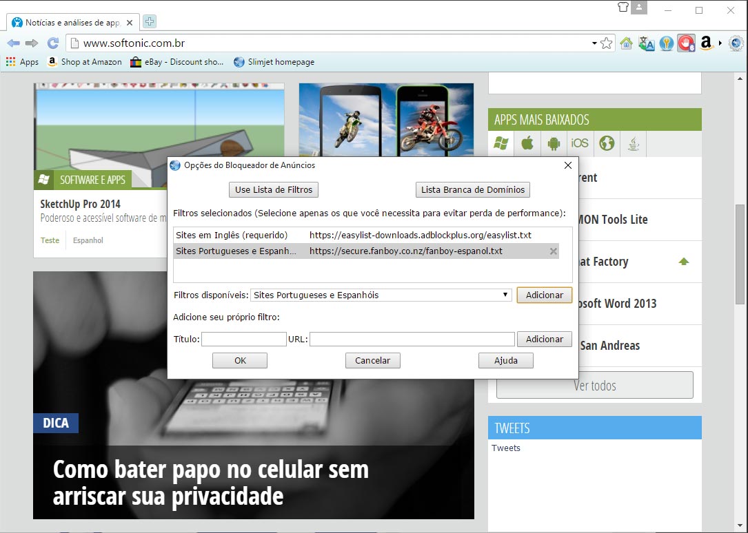Go back with the browser back arrow
The width and height of the screenshot is (748, 533).
pyautogui.click(x=13, y=43)
